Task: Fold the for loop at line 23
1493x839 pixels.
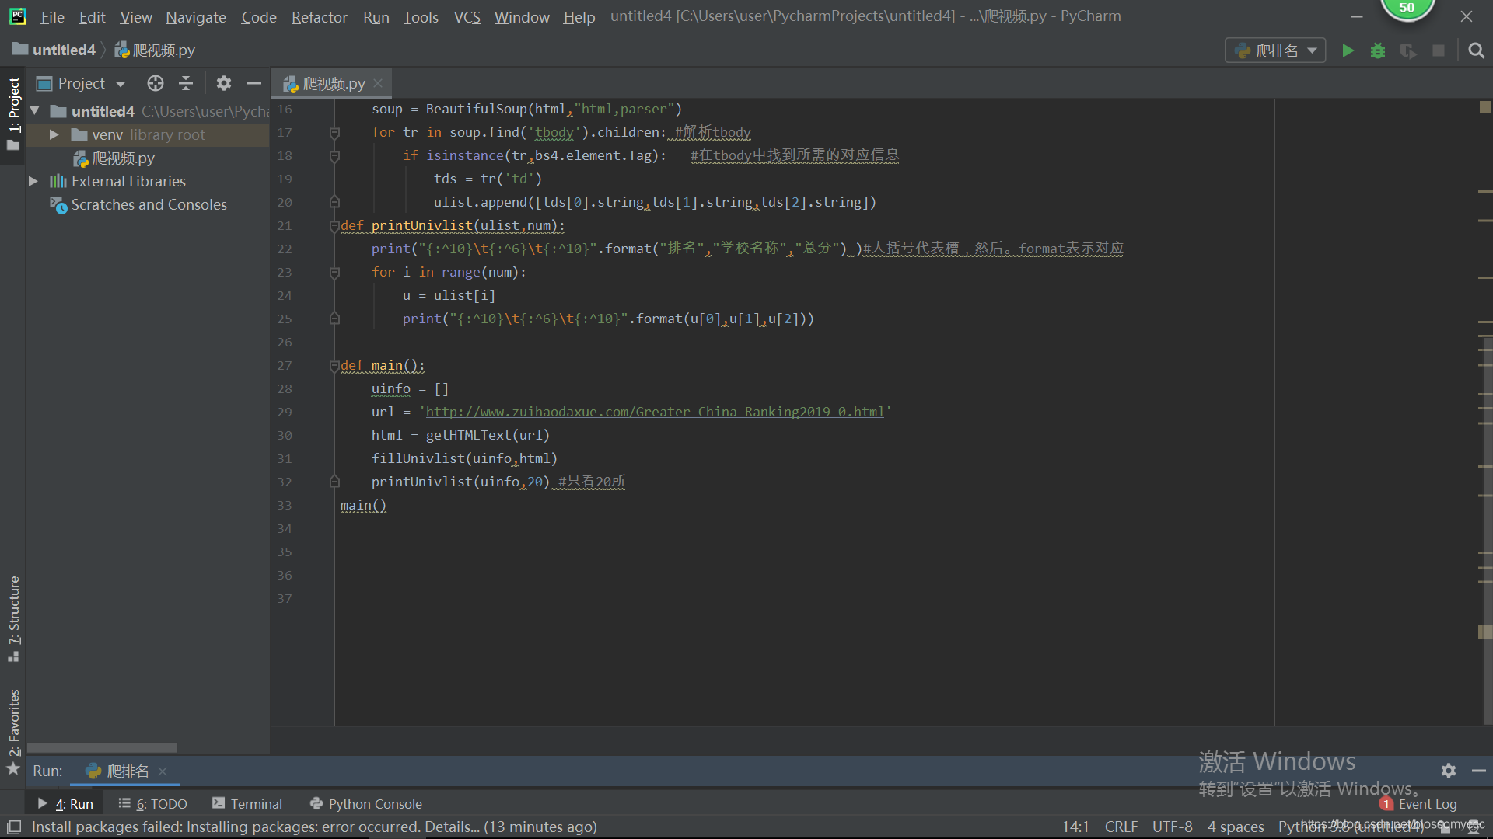Action: click(334, 273)
